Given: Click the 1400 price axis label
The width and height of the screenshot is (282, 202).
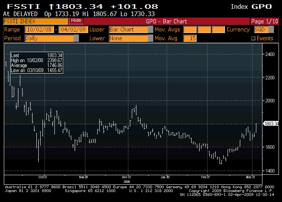Looking at the screenshot, I should 270,171.
